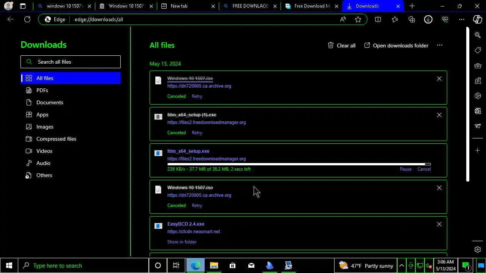
Task: Click the Read aloud icon in address bar
Action: [x=343, y=19]
